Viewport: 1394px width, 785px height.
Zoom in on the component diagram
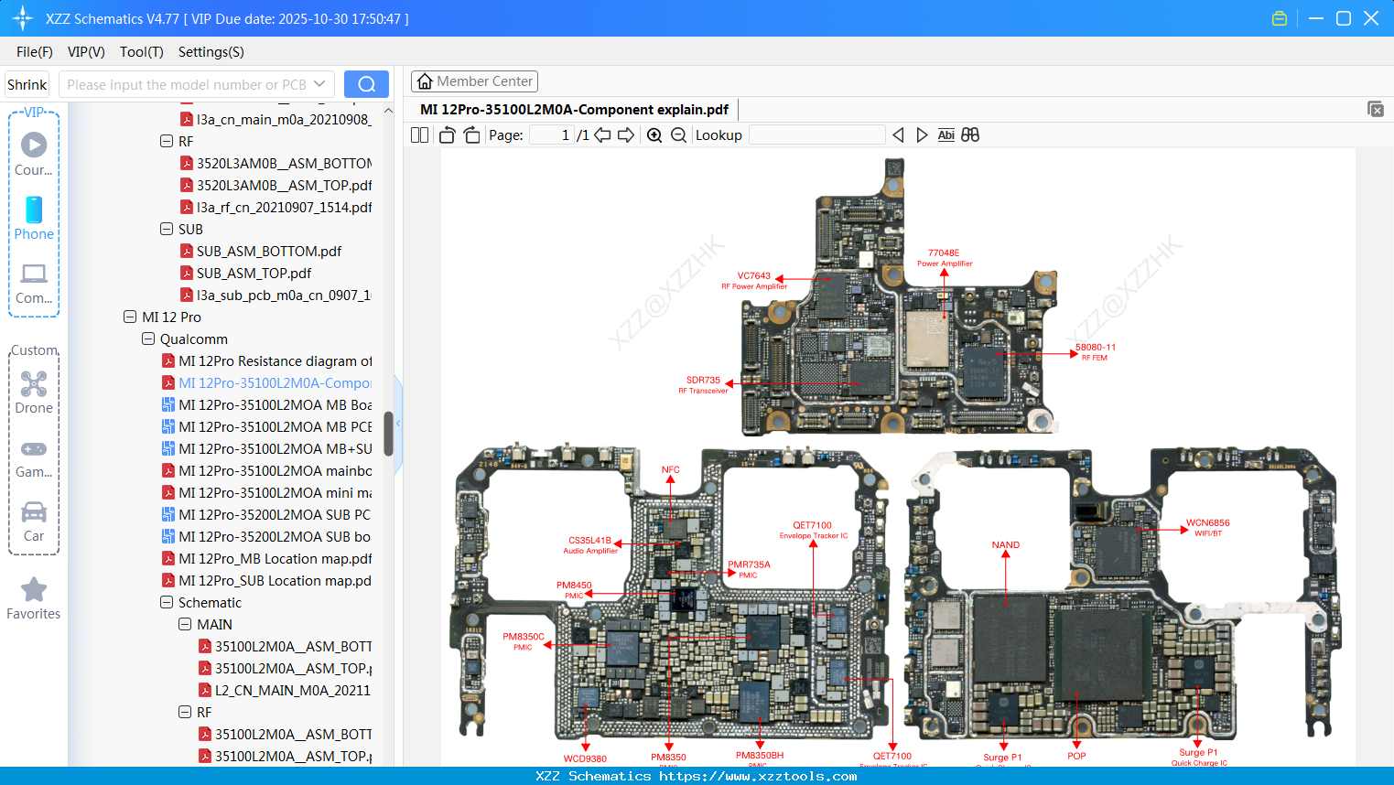pyautogui.click(x=654, y=134)
